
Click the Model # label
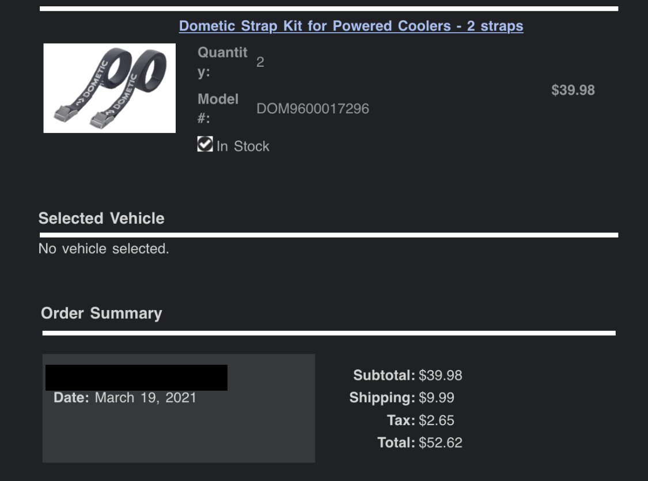click(x=218, y=109)
